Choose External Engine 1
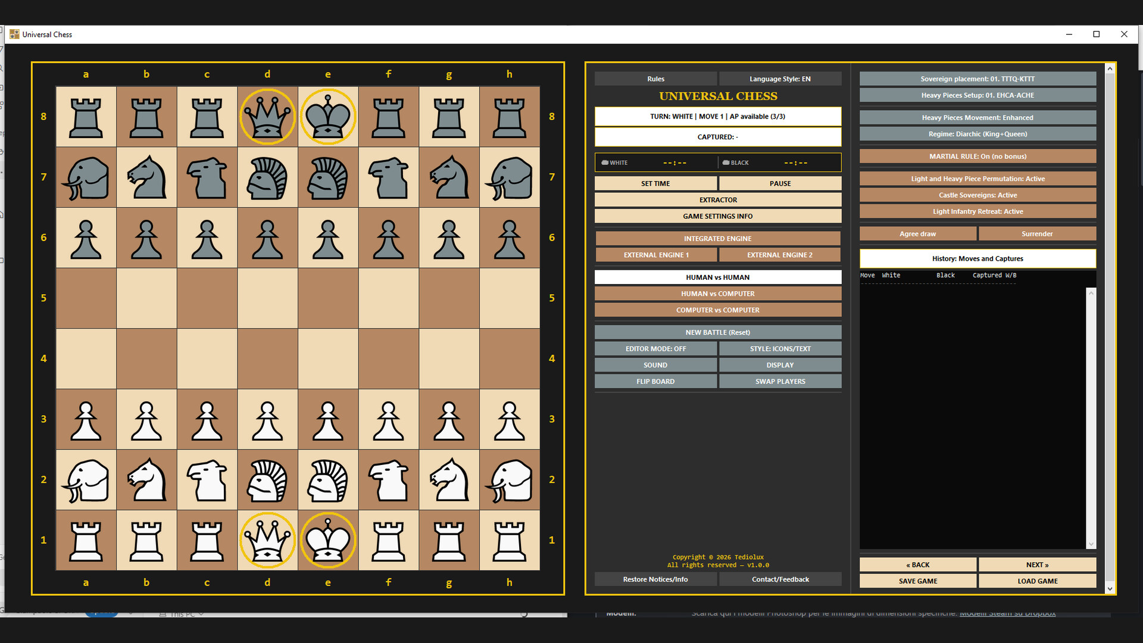This screenshot has width=1143, height=643. tap(655, 255)
